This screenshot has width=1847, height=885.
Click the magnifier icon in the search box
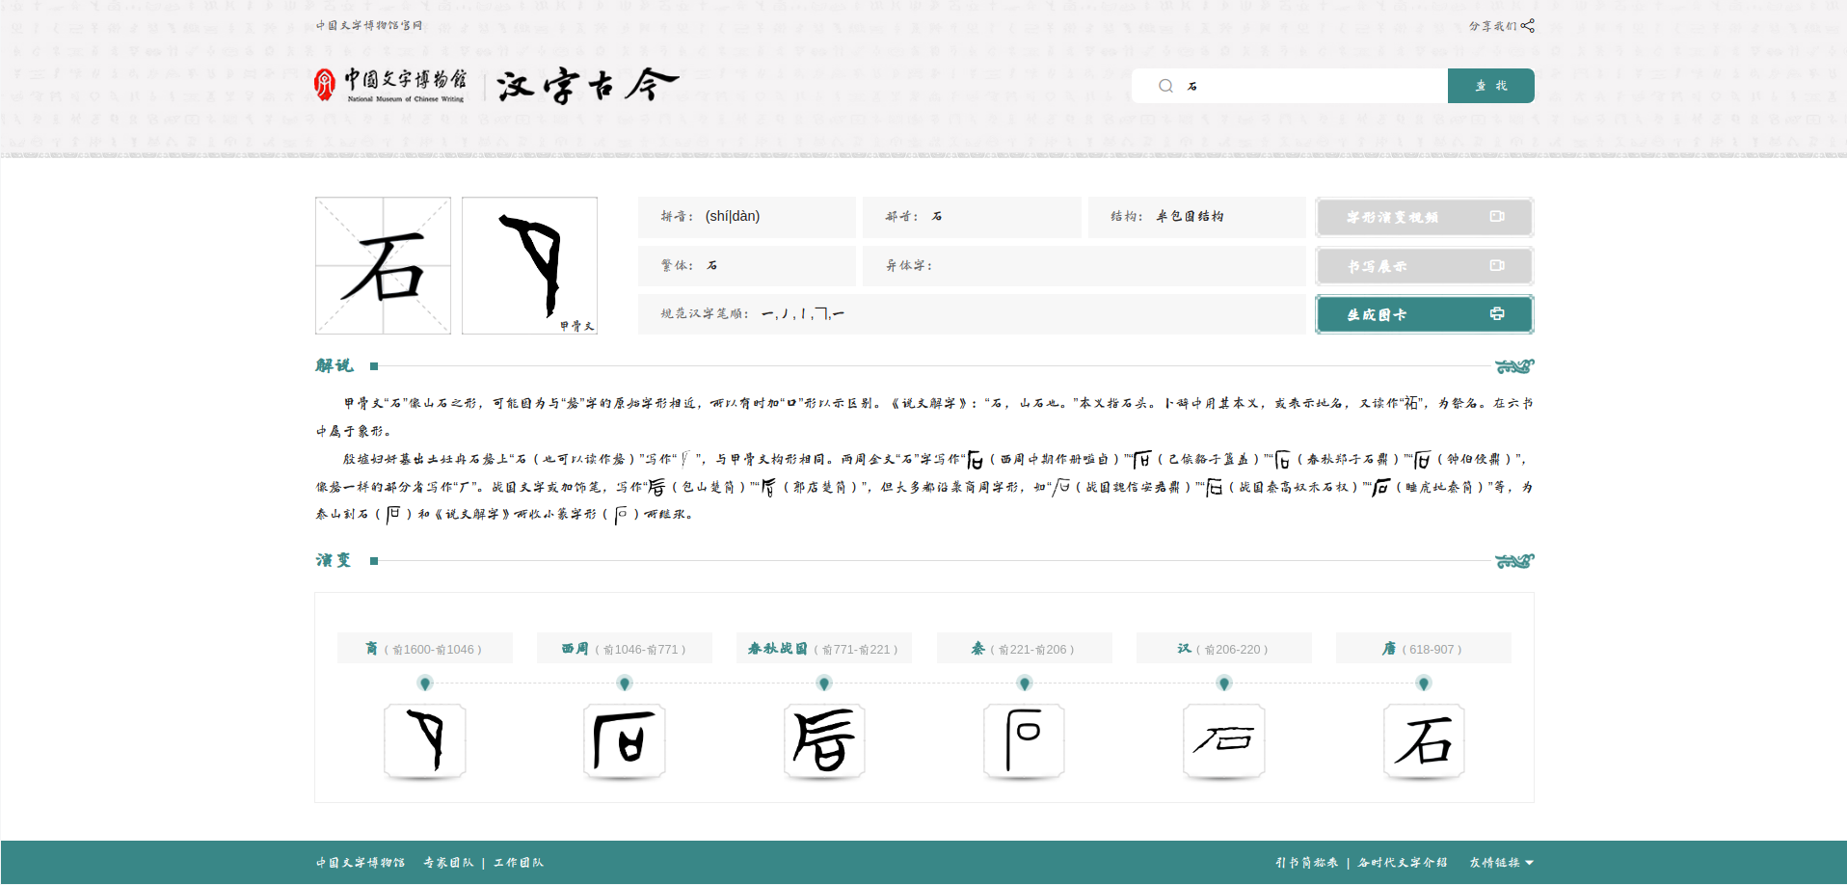(1165, 86)
